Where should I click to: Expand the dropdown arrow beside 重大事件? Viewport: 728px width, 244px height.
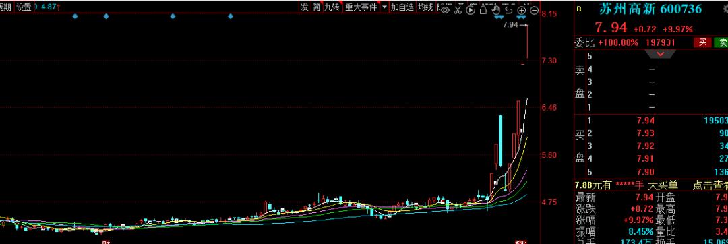[x=384, y=7]
